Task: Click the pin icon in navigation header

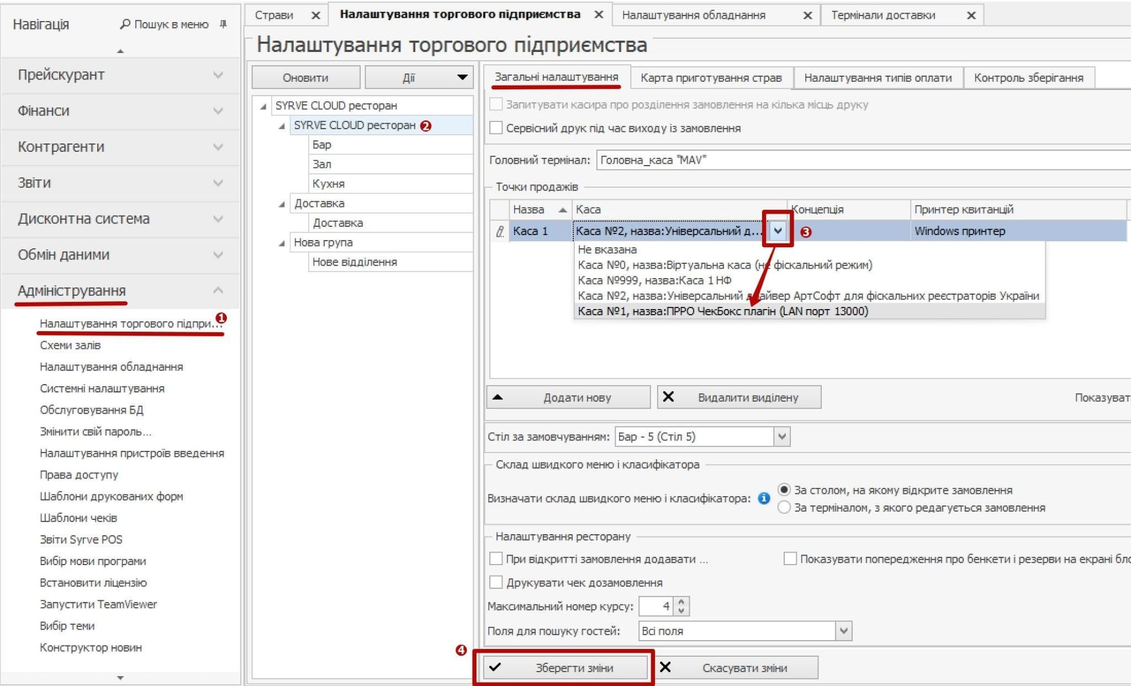Action: (223, 24)
